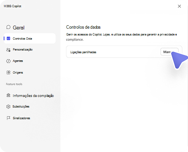Click the Origens grid icon
This screenshot has width=188, height=152.
point(8,72)
